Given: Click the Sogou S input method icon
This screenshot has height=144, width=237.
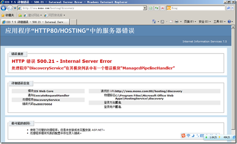Looking at the screenshot, I should [183, 136].
